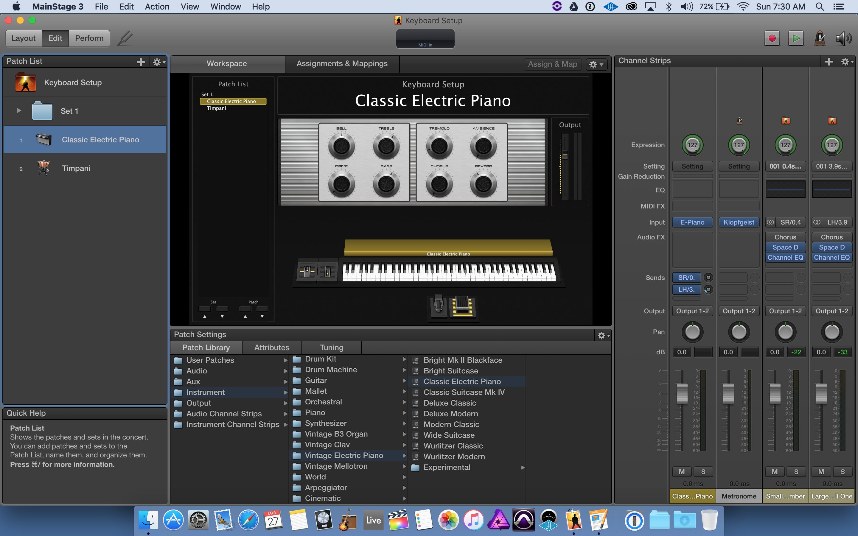Click the E-Piano input button
The height and width of the screenshot is (536, 858).
[692, 222]
